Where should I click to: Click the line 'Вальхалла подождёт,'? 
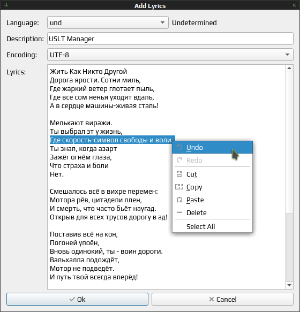[85, 260]
